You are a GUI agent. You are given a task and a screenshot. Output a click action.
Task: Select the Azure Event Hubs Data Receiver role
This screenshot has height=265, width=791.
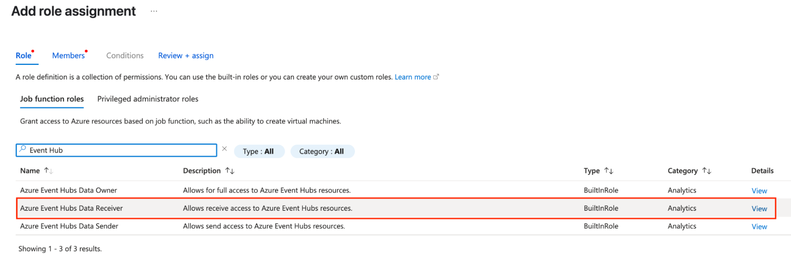tap(71, 208)
